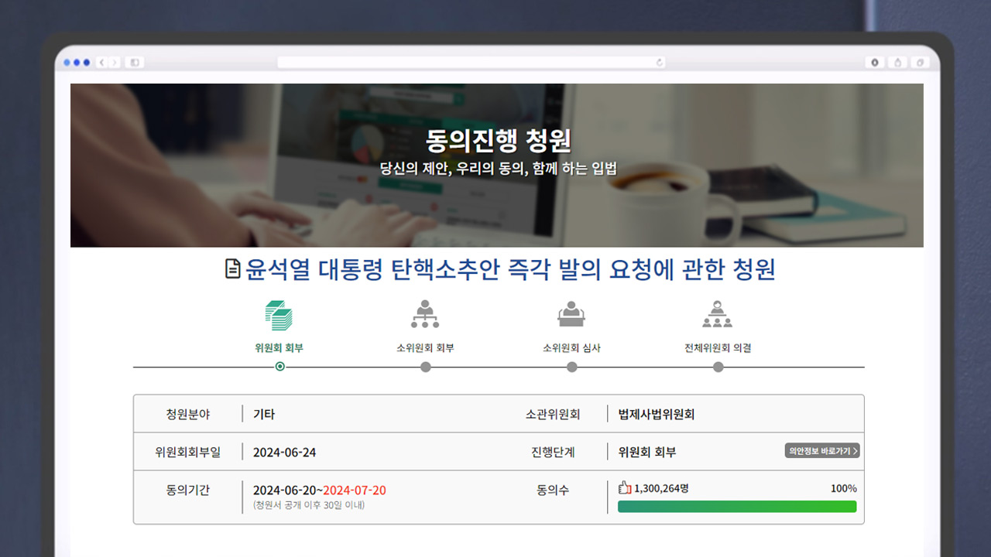This screenshot has width=991, height=557.
Task: Open the 의안정보 바로가기 button
Action: [x=822, y=451]
